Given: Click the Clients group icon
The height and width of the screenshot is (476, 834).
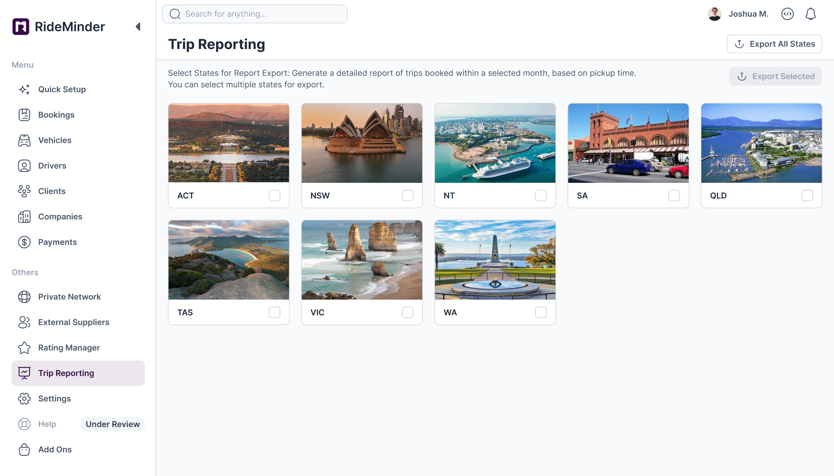Looking at the screenshot, I should (24, 191).
